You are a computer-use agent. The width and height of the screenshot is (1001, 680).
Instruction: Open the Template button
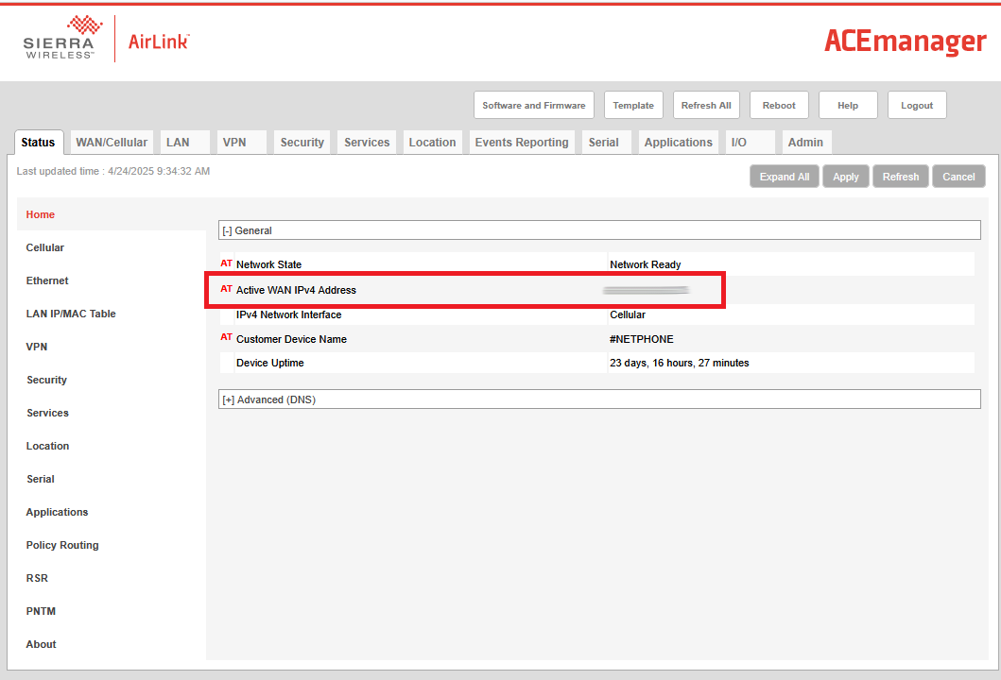(633, 105)
